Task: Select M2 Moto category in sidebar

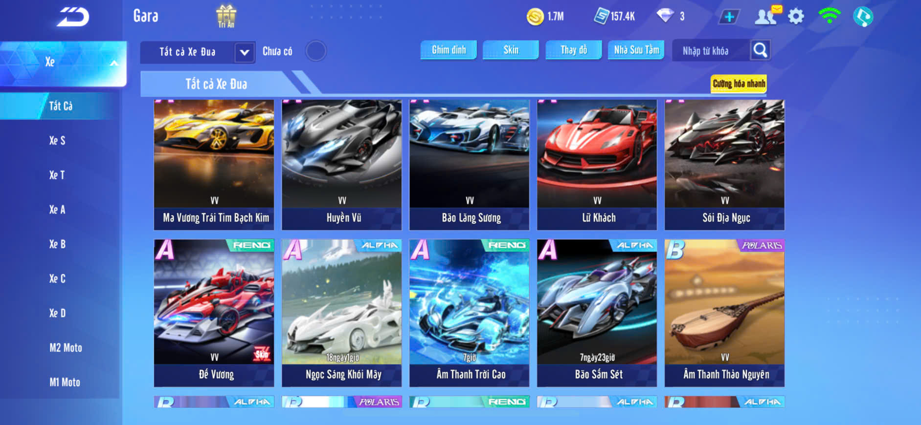Action: click(x=66, y=348)
